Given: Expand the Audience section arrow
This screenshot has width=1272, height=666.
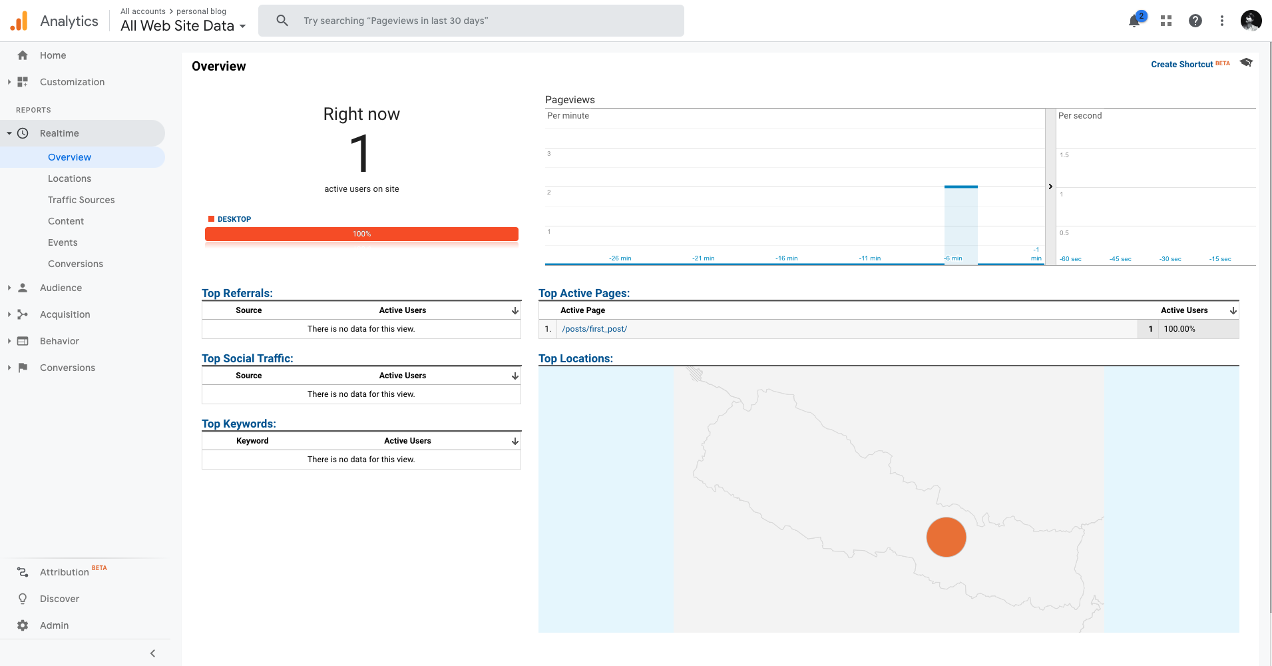Looking at the screenshot, I should (9, 288).
